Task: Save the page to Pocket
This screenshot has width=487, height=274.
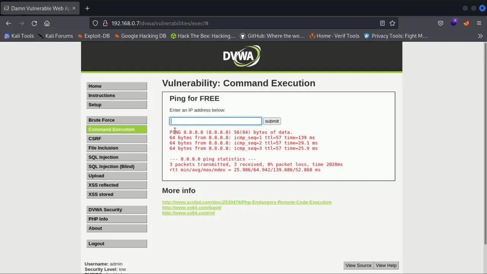Action: (441, 23)
